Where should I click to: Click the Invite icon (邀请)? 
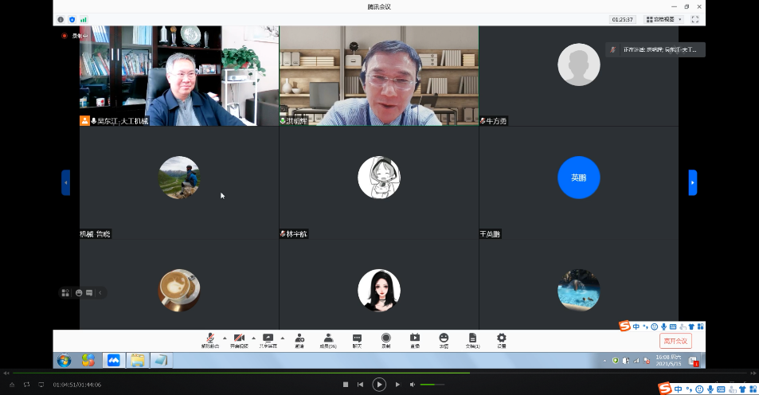(299, 339)
